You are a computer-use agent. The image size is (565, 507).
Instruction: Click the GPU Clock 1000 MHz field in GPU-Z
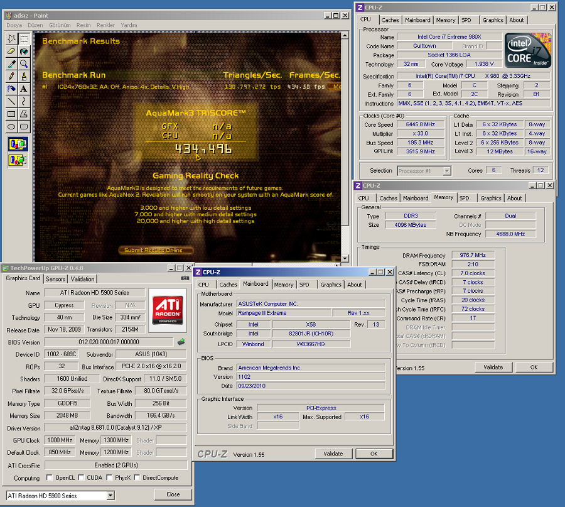[x=60, y=440]
